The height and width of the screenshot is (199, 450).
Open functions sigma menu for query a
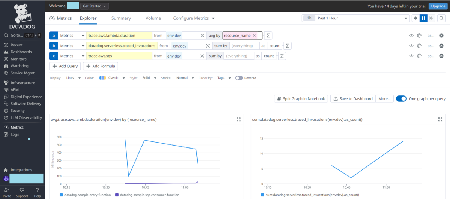pyautogui.click(x=268, y=36)
